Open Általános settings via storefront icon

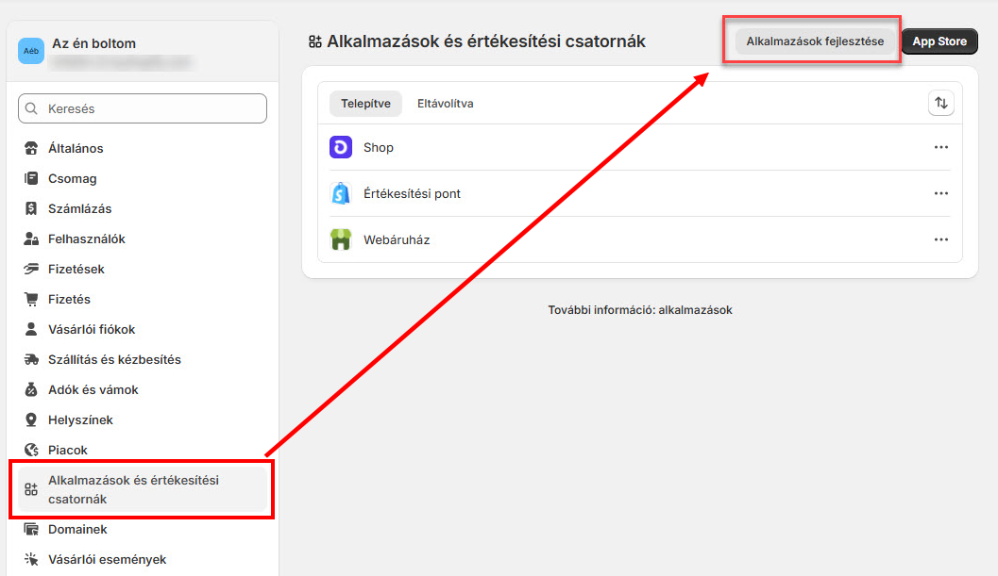point(31,148)
